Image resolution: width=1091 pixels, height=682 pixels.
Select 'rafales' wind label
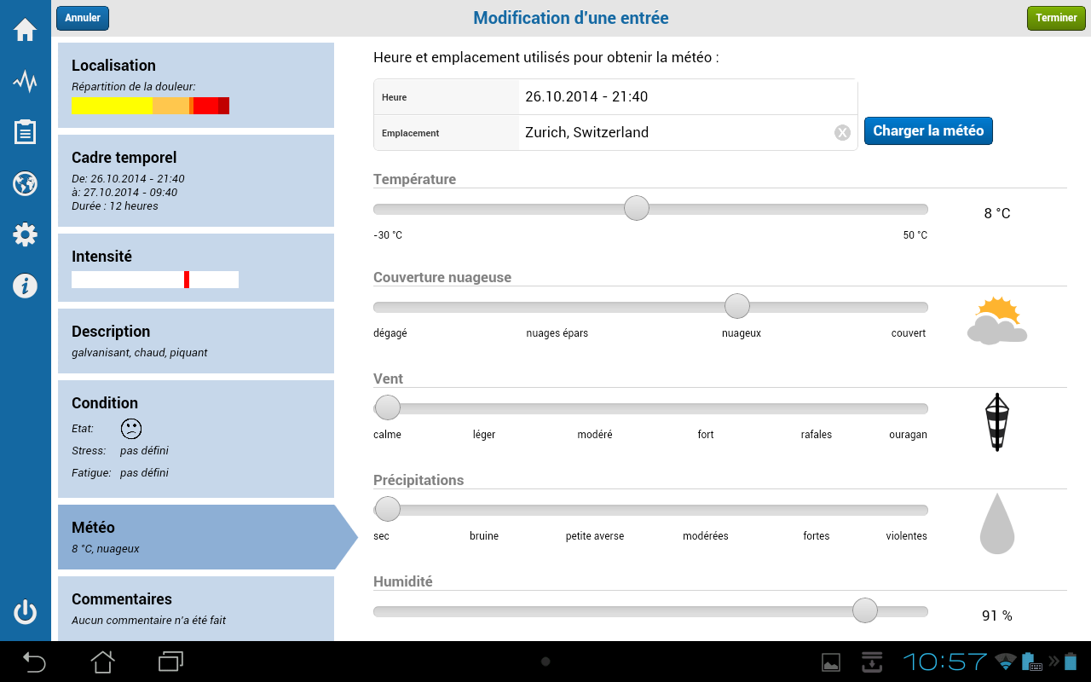(x=817, y=435)
